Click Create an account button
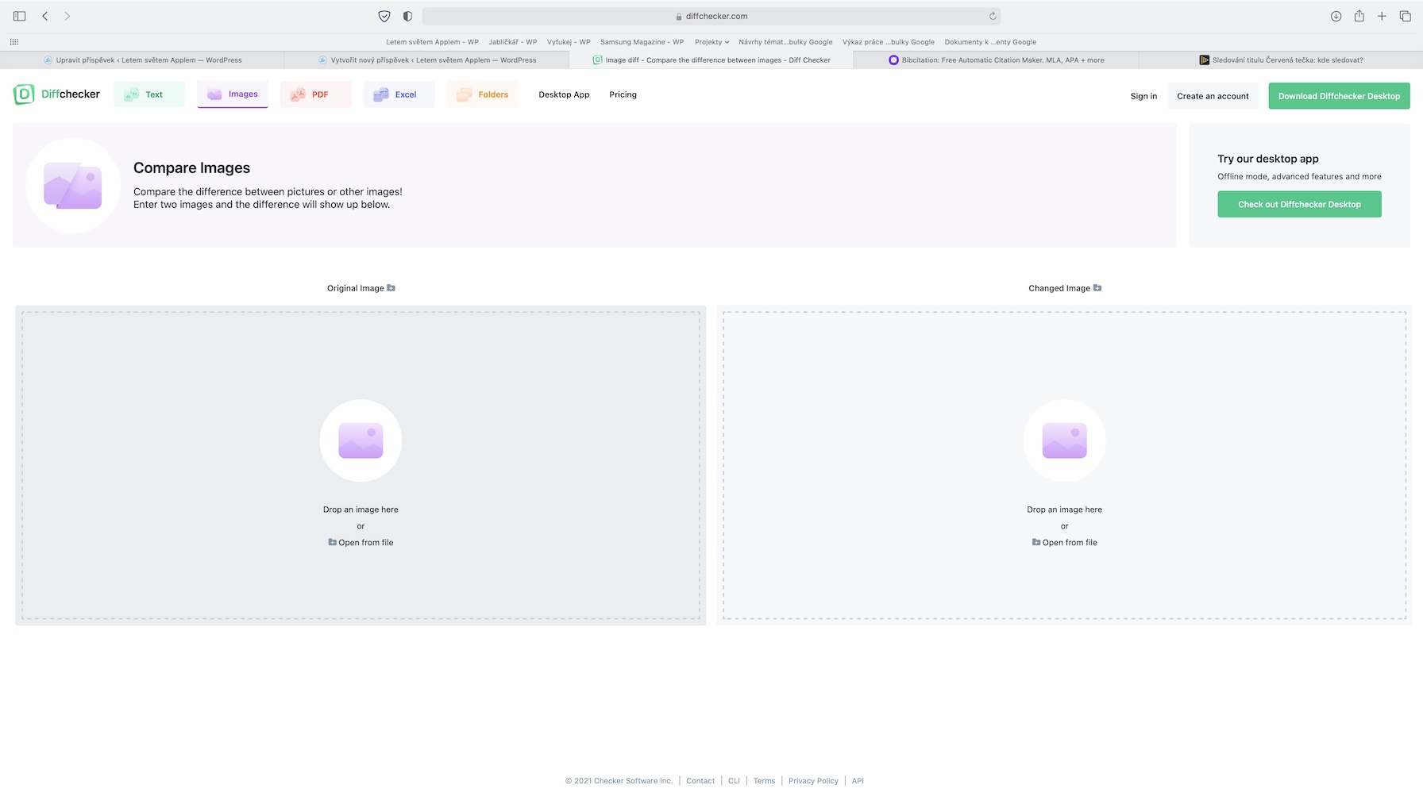1423x800 pixels. coord(1213,96)
